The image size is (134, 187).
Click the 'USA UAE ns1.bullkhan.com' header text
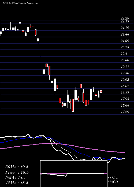[20, 3]
